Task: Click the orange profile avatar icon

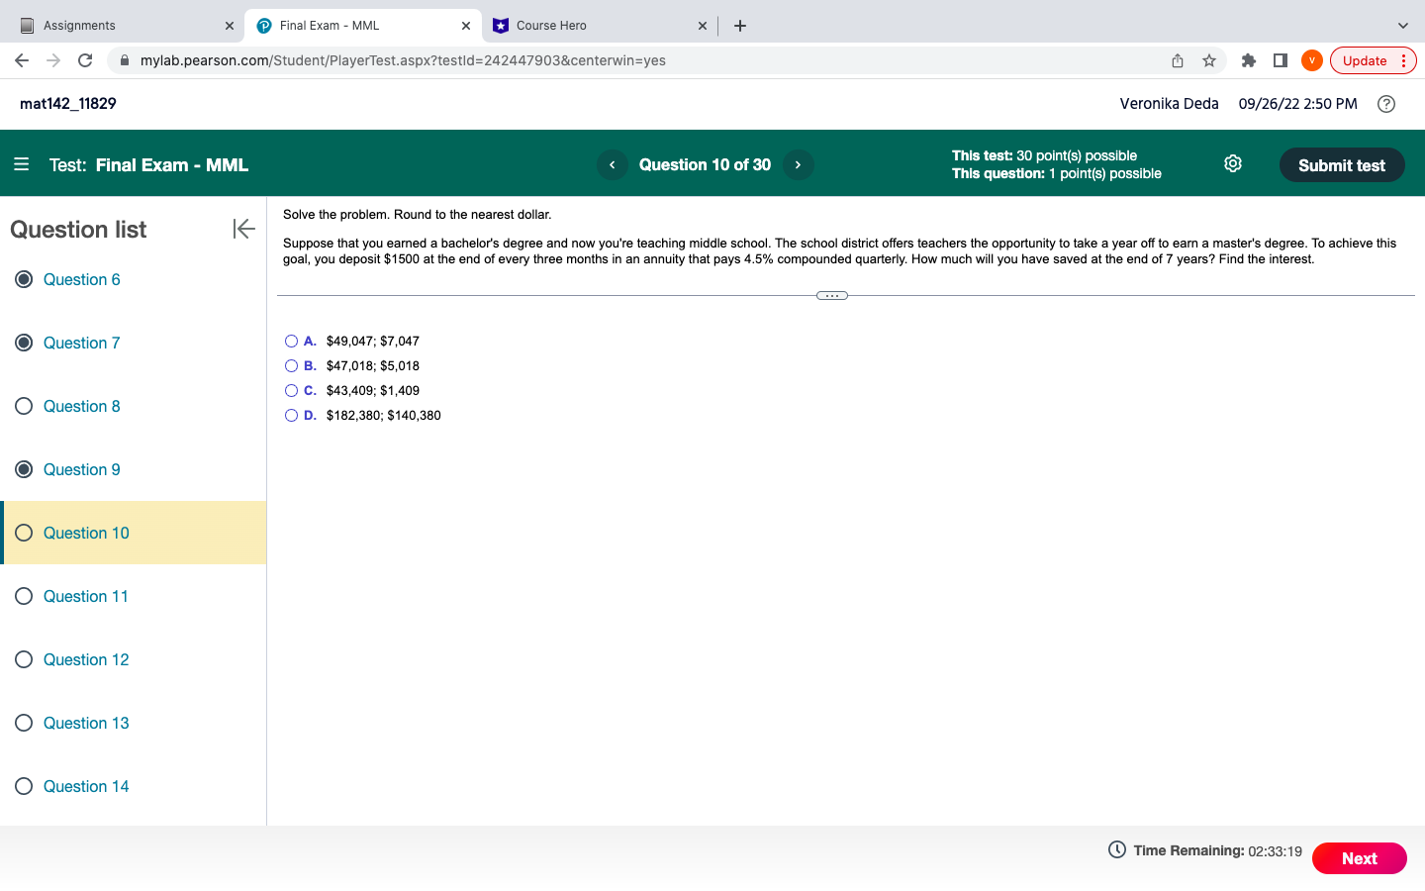Action: tap(1311, 60)
